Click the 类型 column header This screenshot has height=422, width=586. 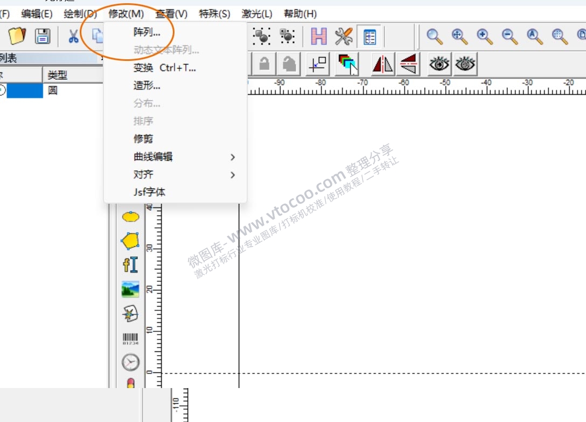tap(58, 75)
